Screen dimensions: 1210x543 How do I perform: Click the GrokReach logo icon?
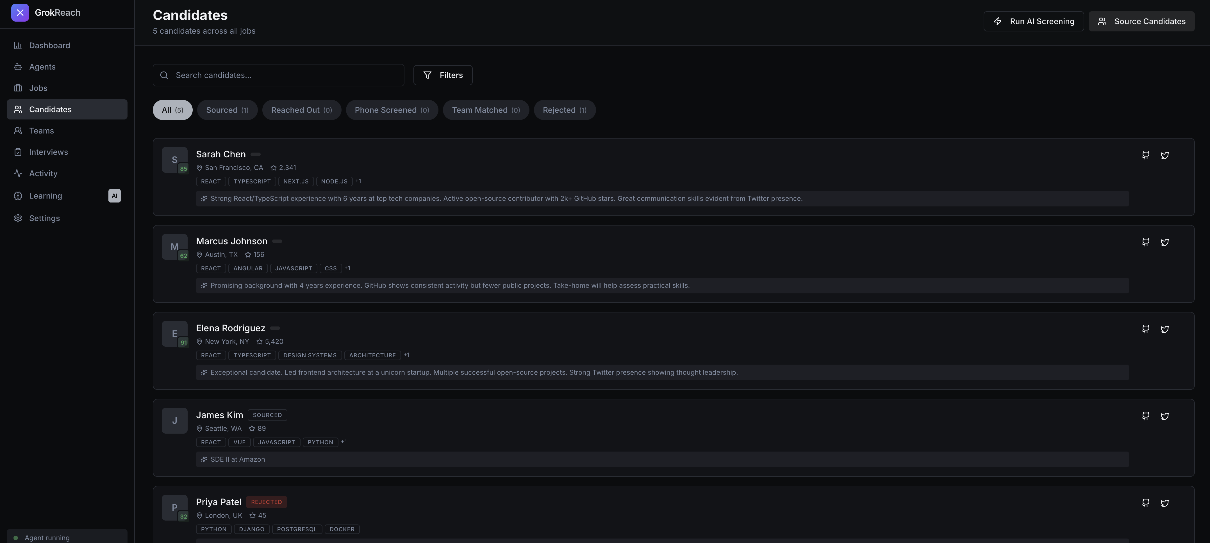pos(20,13)
